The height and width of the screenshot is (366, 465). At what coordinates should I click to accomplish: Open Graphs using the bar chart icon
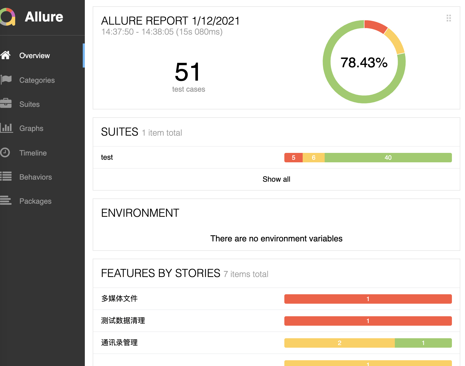point(7,128)
